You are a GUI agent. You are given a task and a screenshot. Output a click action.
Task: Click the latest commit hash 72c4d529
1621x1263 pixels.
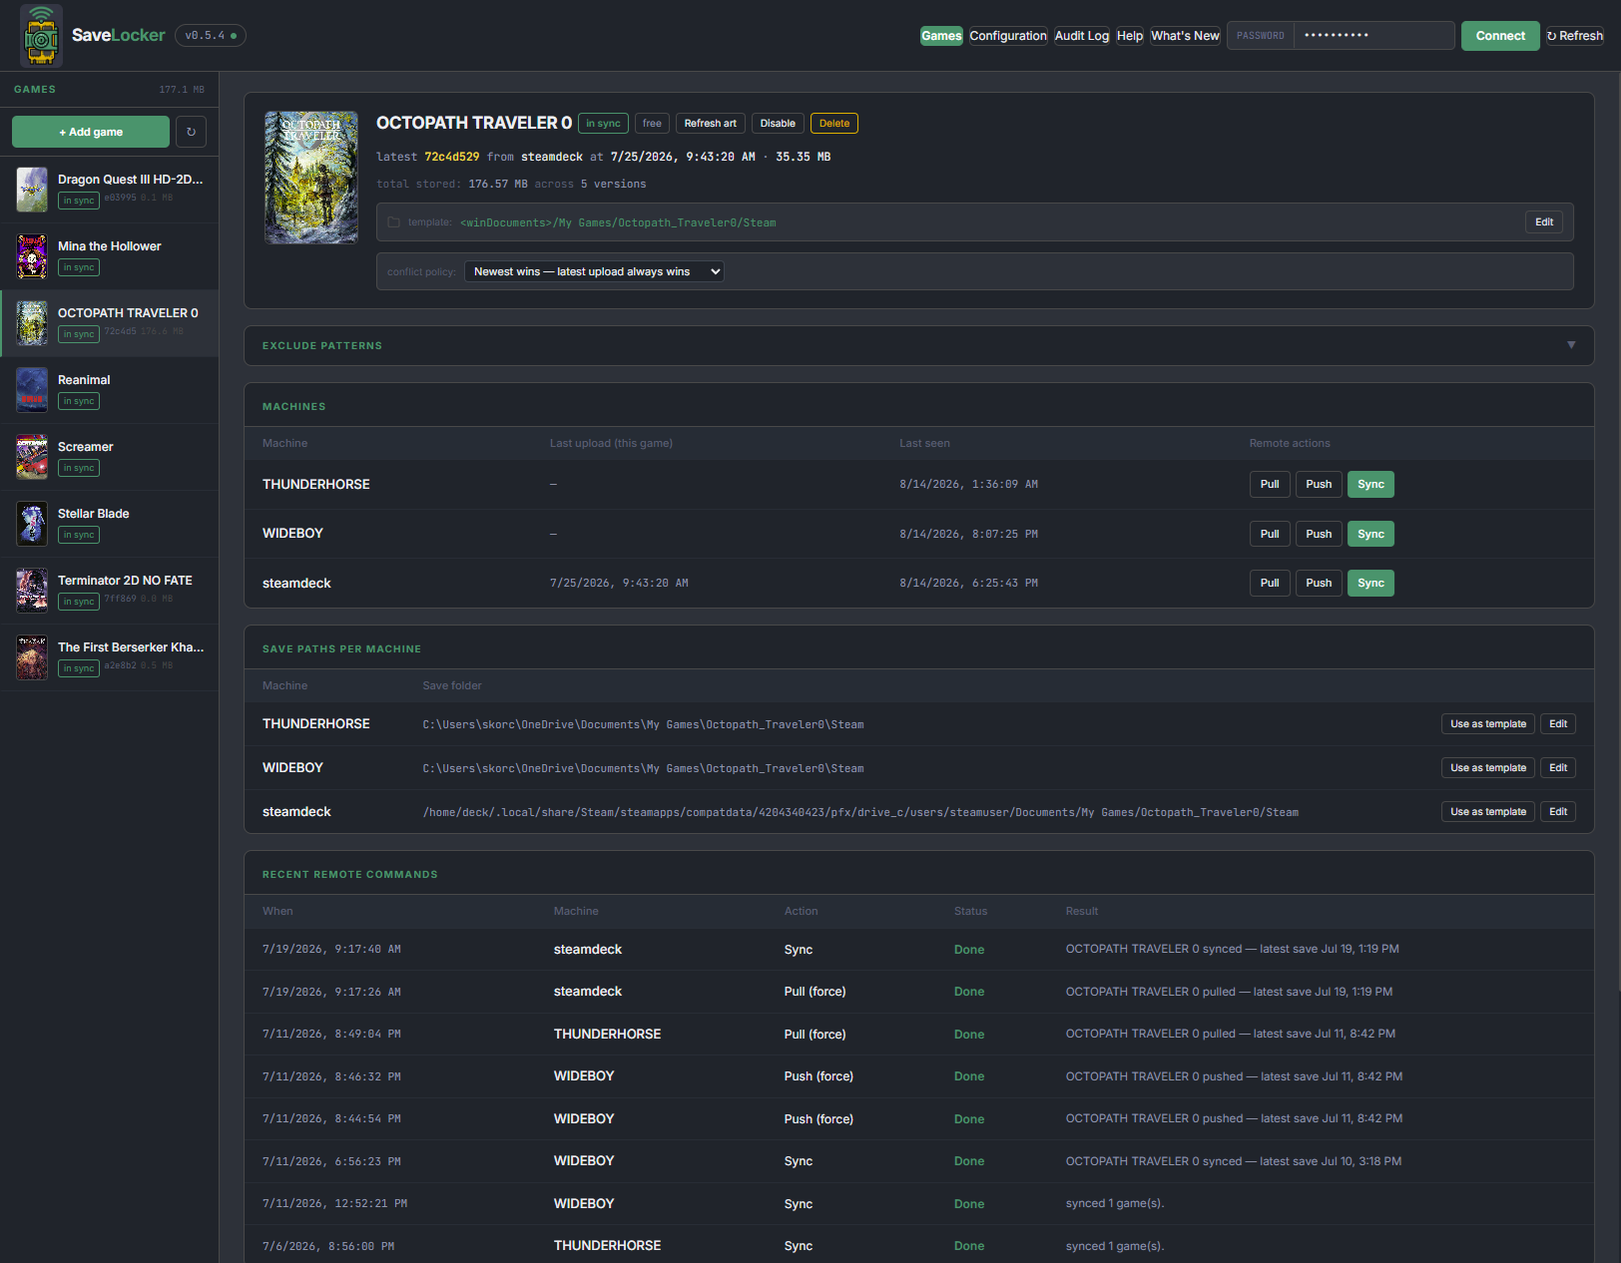coord(452,157)
